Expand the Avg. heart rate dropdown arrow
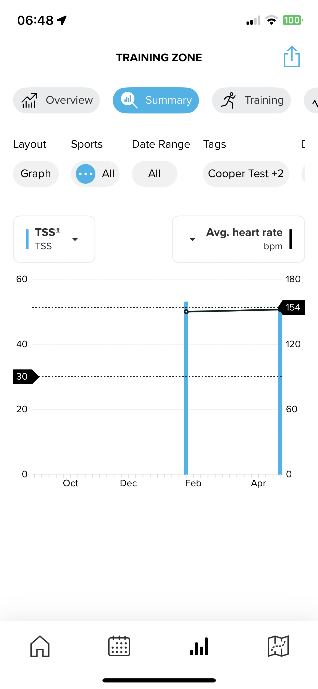This screenshot has height=689, width=318. [192, 239]
